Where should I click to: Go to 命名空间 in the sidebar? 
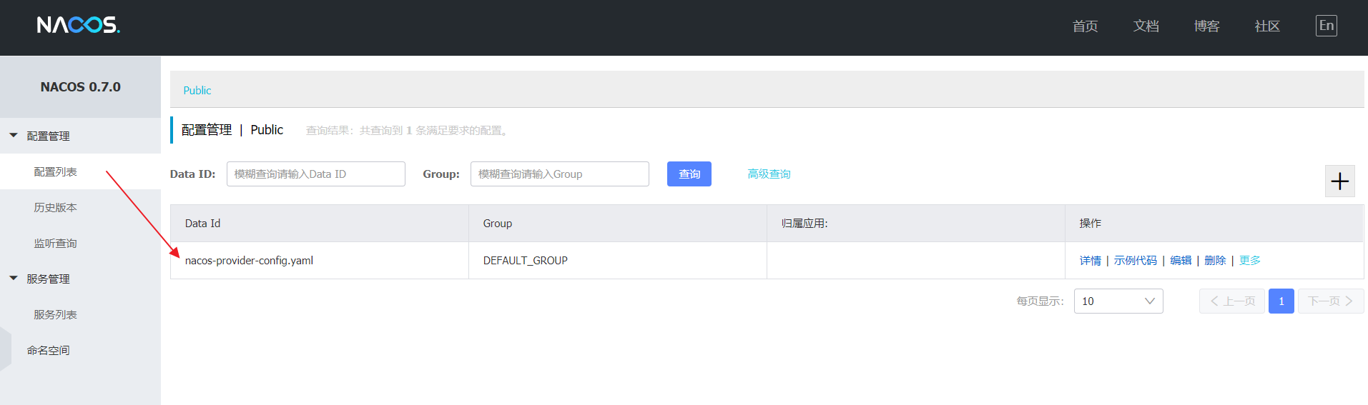[48, 350]
